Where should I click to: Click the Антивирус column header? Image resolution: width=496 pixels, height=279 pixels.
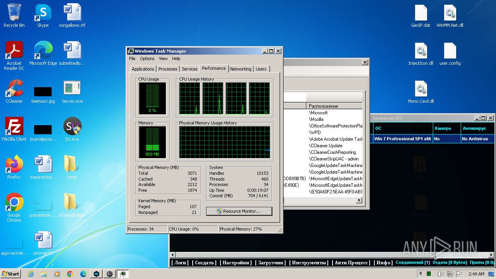[x=477, y=128]
